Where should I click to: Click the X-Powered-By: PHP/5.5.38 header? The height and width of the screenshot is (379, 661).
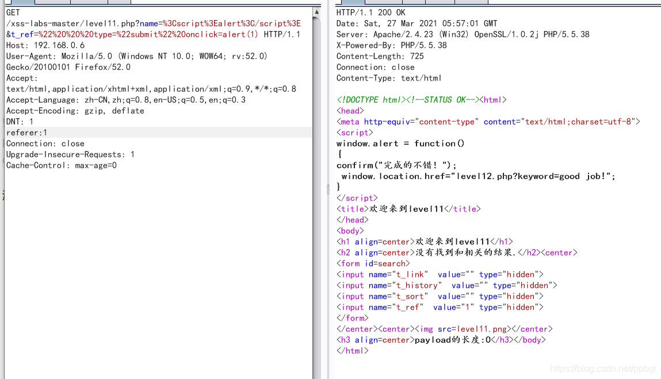coord(392,45)
